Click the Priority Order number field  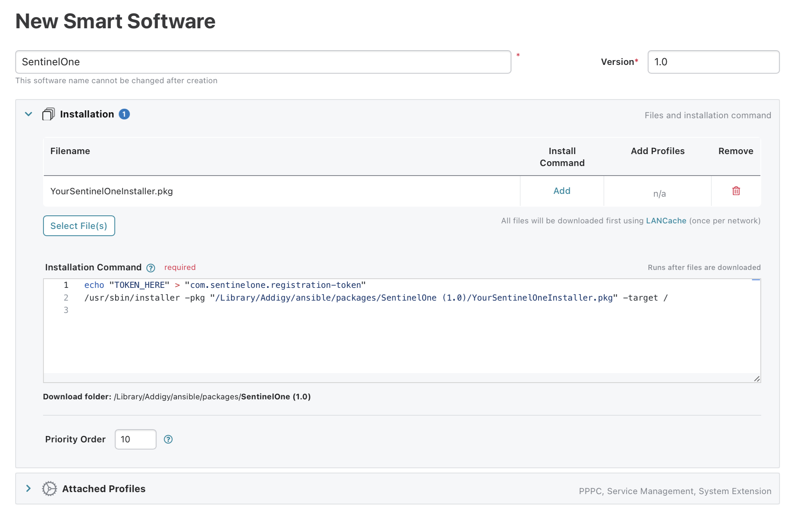tap(135, 439)
